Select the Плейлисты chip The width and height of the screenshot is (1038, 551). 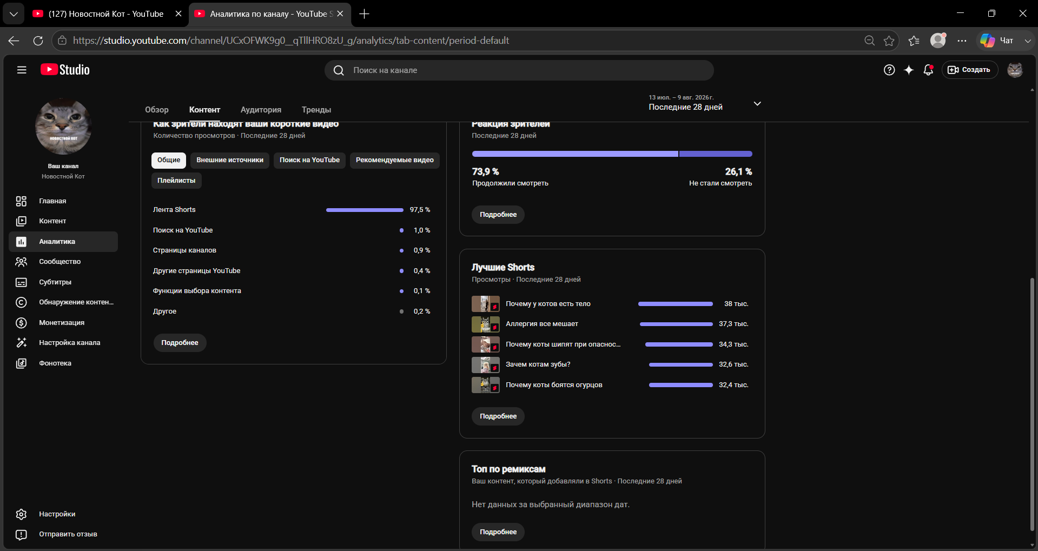click(176, 181)
